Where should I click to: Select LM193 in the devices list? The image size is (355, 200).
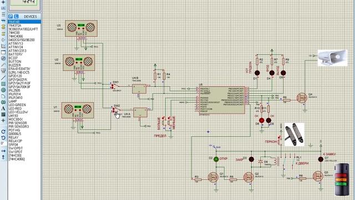pyautogui.click(x=24, y=116)
